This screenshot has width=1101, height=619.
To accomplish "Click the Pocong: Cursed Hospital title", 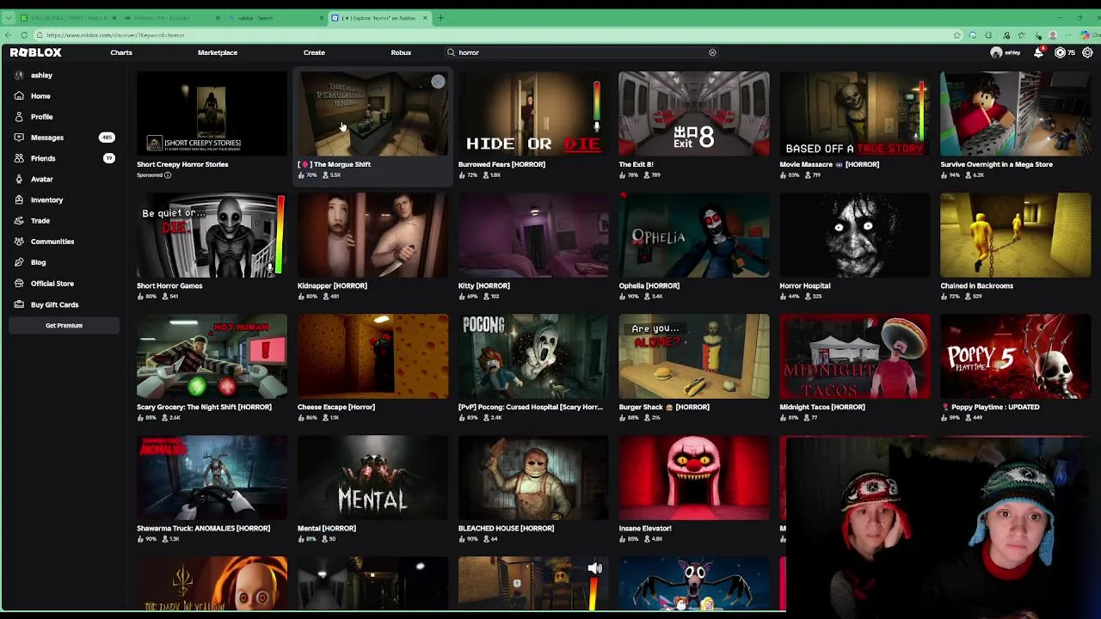I will [531, 407].
